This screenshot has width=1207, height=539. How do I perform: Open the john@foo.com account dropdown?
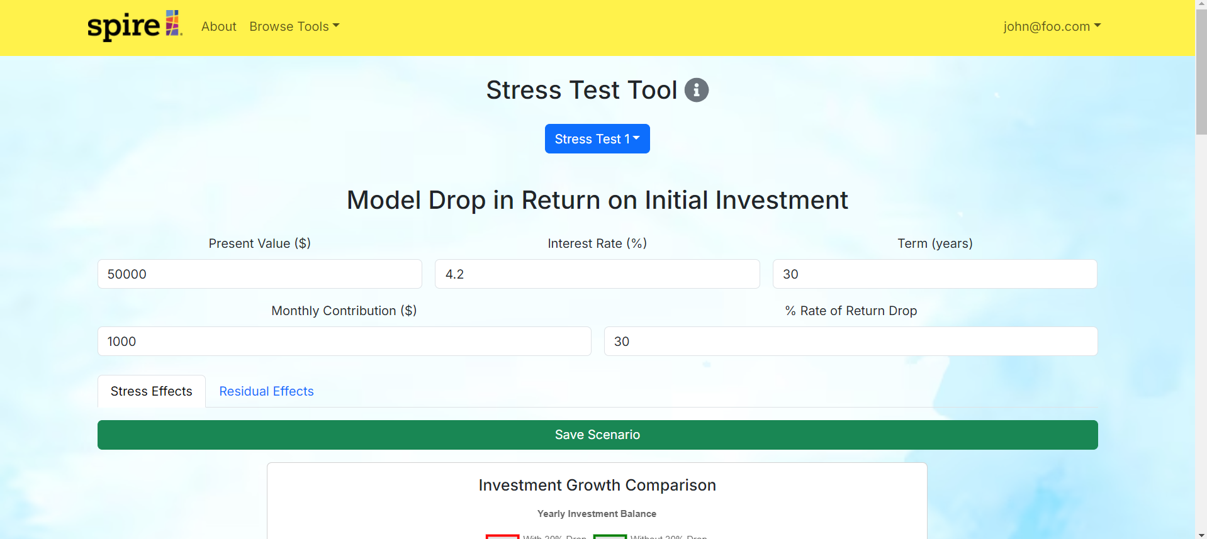(1052, 26)
